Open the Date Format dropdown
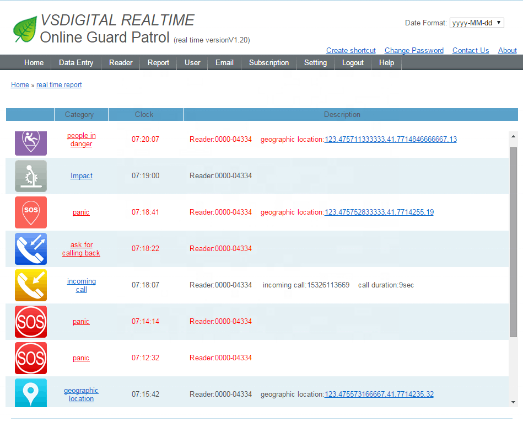 point(477,23)
